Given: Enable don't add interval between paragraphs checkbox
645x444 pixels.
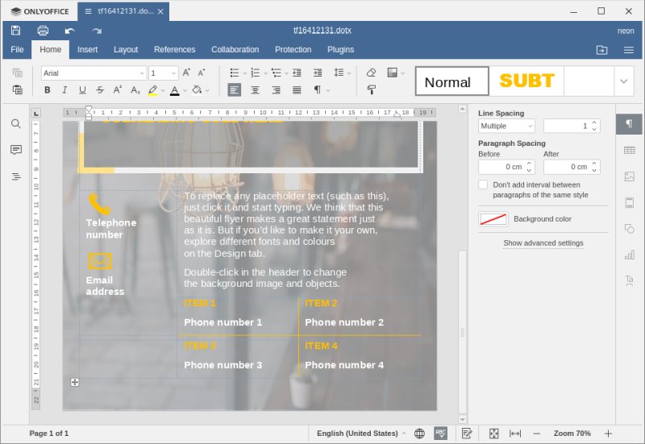Looking at the screenshot, I should coord(483,185).
